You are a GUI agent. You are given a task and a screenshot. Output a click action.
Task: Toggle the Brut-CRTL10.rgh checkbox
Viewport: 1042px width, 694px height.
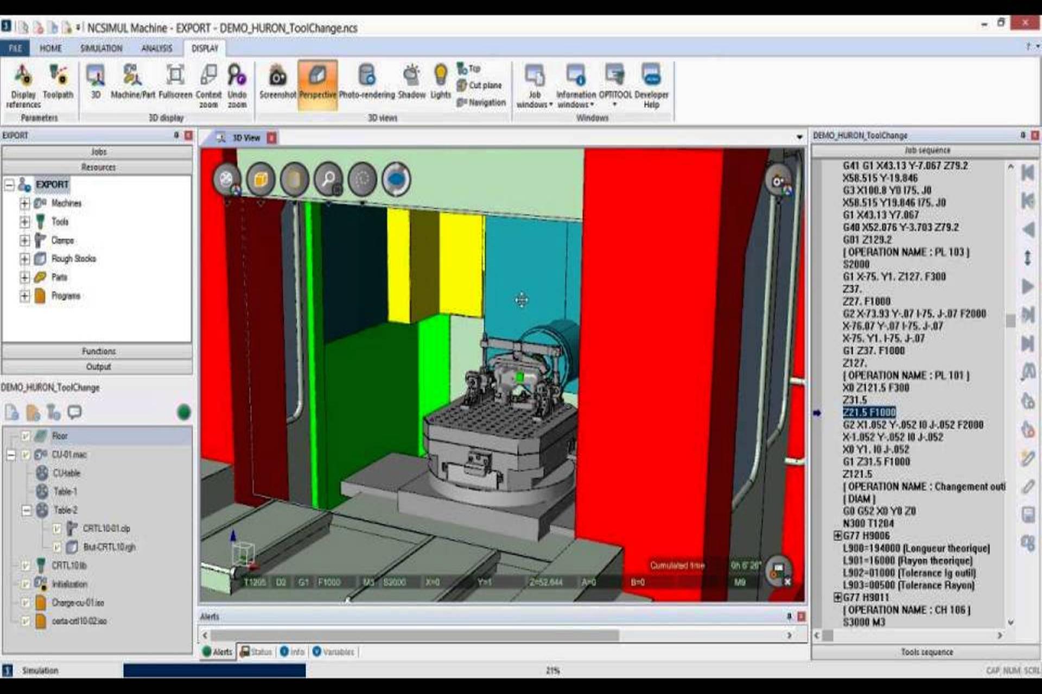[x=57, y=547]
